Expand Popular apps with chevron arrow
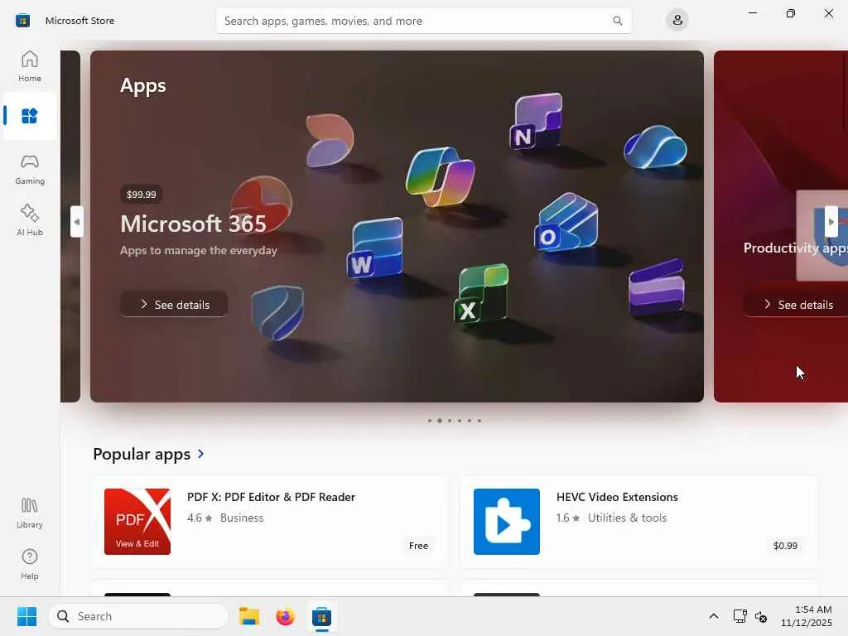 [x=200, y=454]
